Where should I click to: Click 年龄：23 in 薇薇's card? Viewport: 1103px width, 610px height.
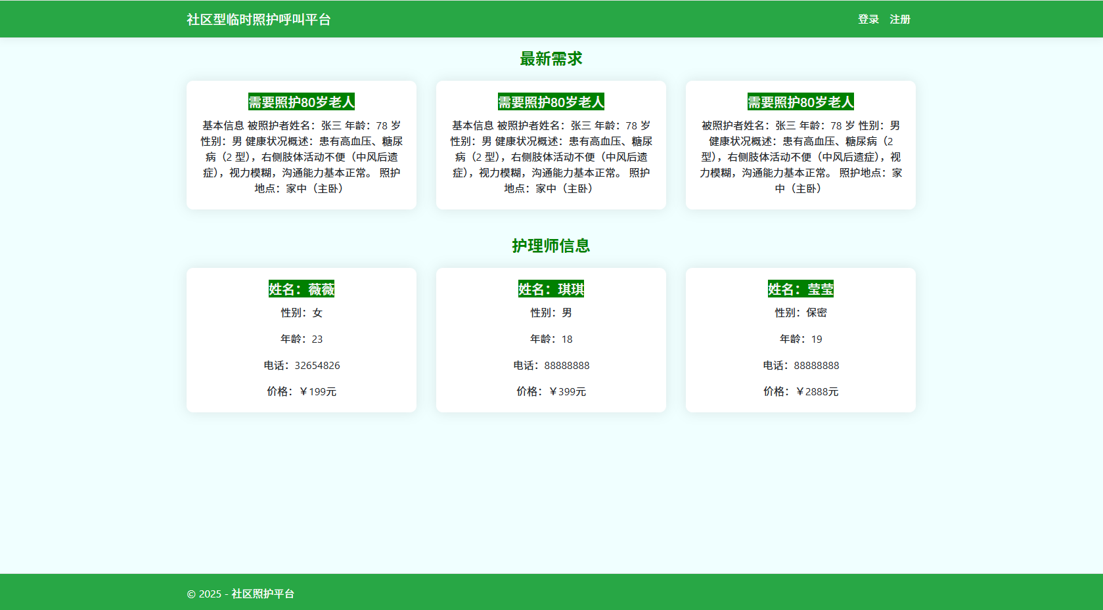[302, 339]
